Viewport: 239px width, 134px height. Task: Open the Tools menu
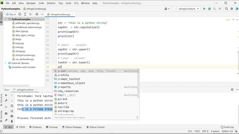[x=68, y=3]
